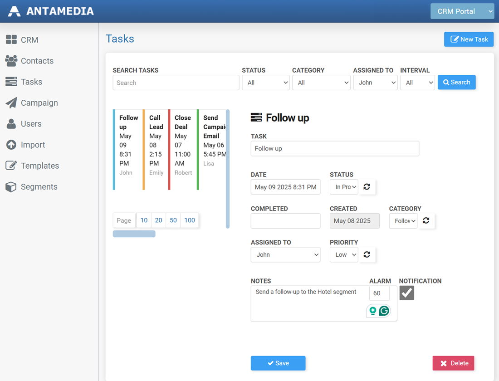Click the Antamedia logo icon
This screenshot has height=381, width=499.
[14, 11]
